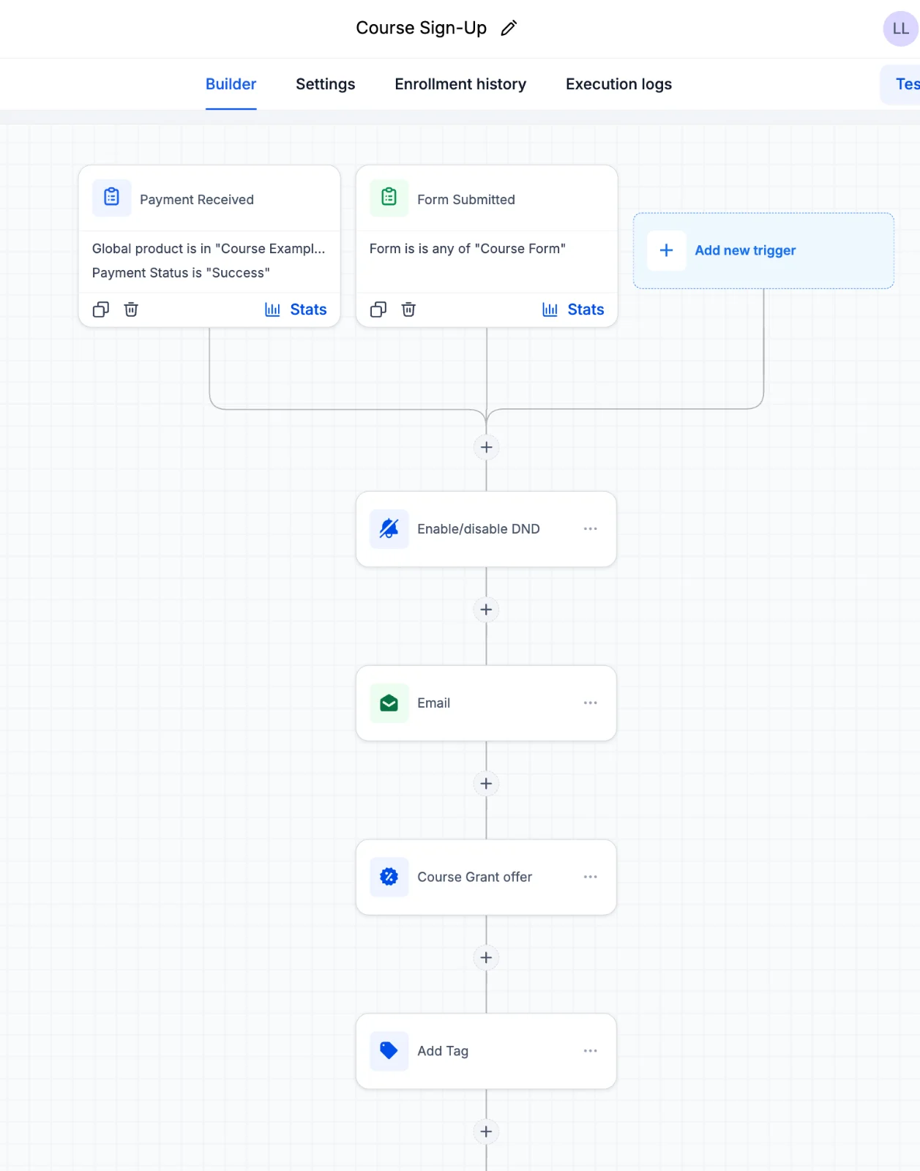Open the Settings tab
920x1171 pixels.
pos(326,84)
